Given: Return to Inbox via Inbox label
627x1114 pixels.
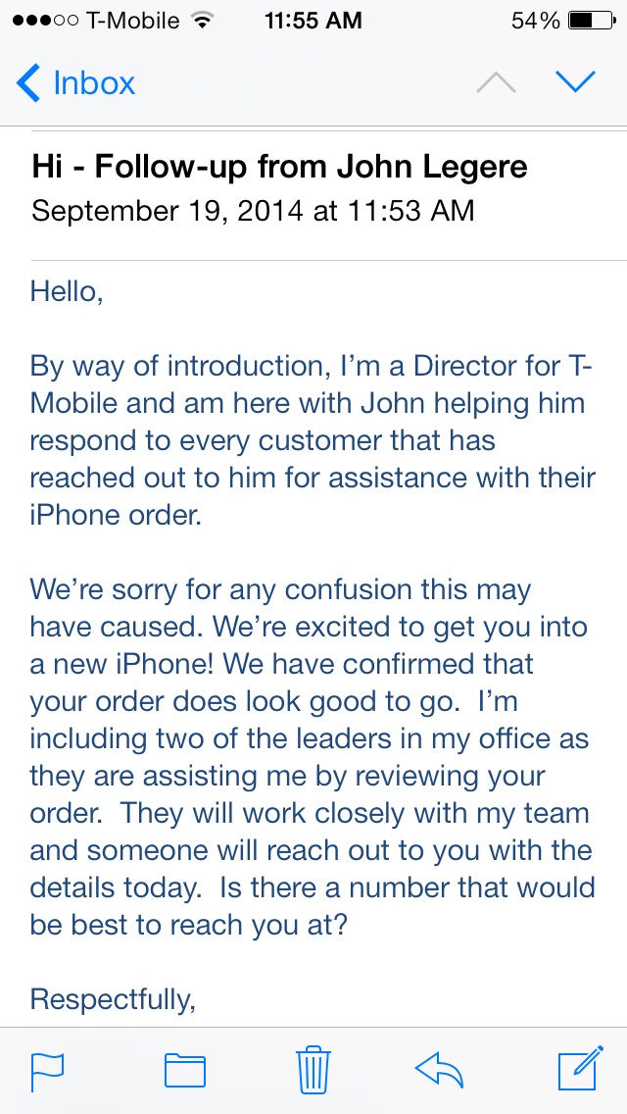Looking at the screenshot, I should click(94, 83).
